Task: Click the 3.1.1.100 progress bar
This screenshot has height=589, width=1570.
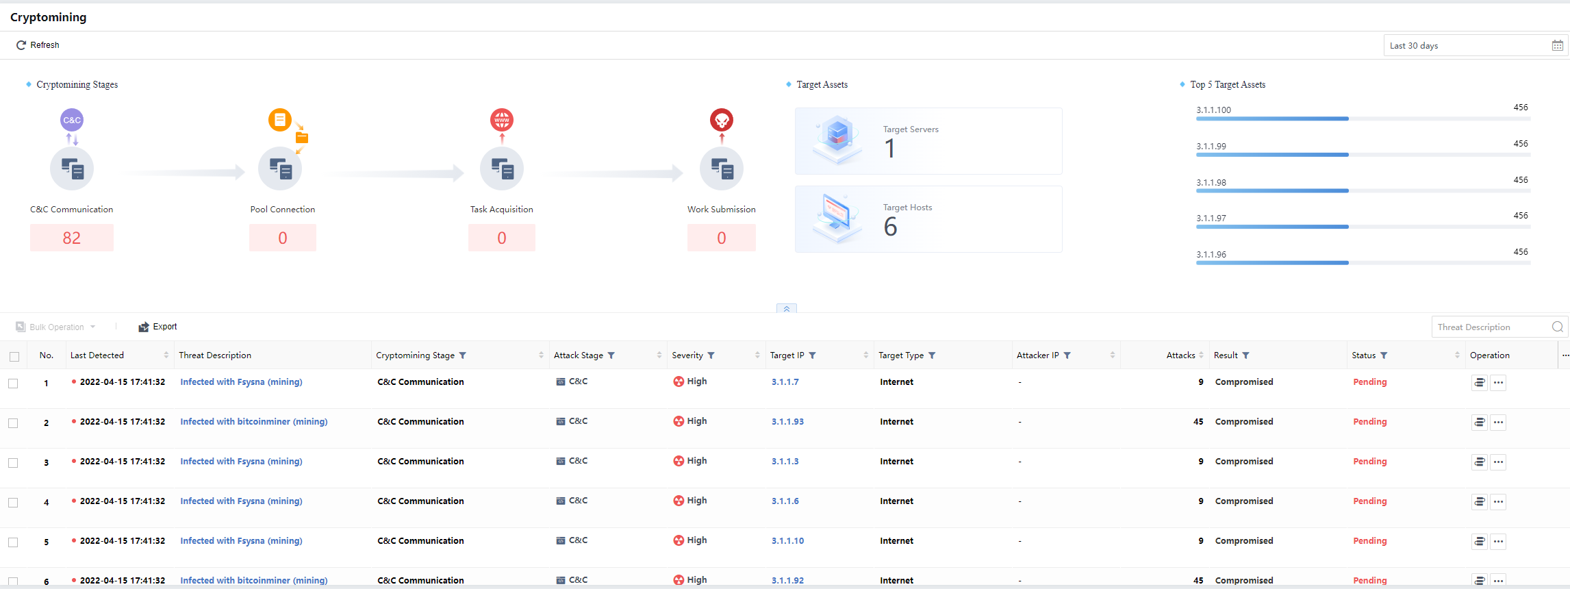Action: (x=1272, y=119)
